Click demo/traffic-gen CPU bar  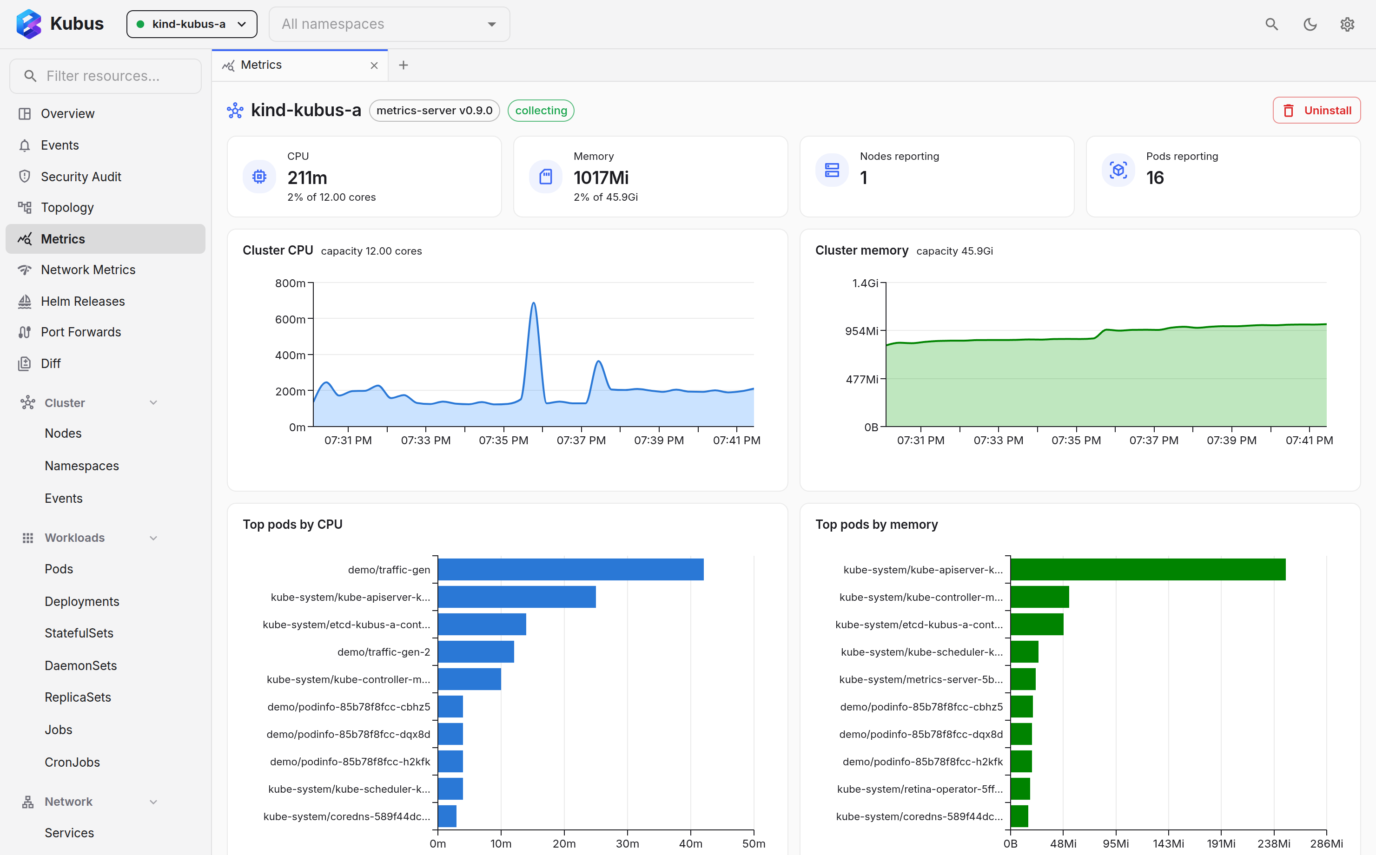tap(571, 569)
